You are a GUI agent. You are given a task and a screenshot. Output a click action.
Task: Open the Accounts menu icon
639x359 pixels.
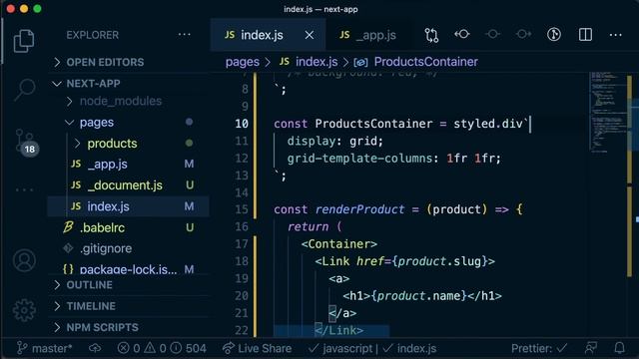click(x=24, y=260)
